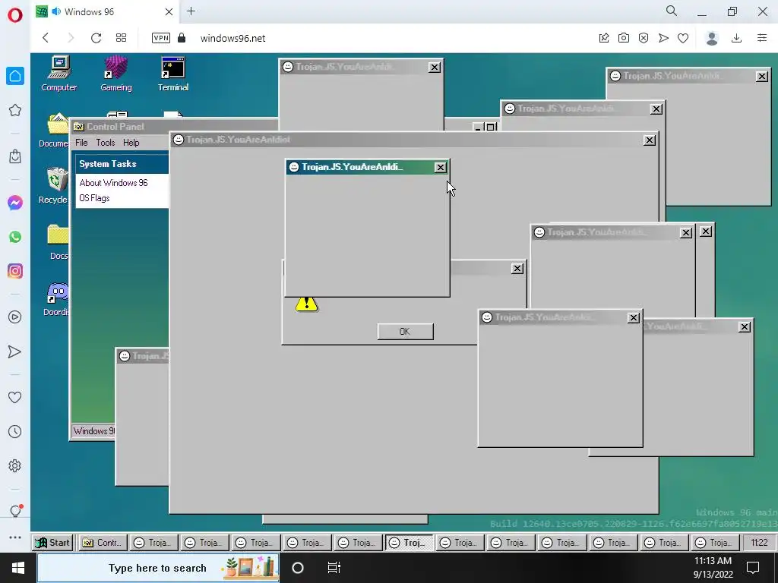
Task: Click Opera logo menu button
Action: (x=15, y=15)
